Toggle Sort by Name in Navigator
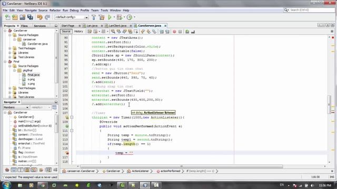Screen dimensions: 337x189 pyautogui.click(x=48, y=170)
